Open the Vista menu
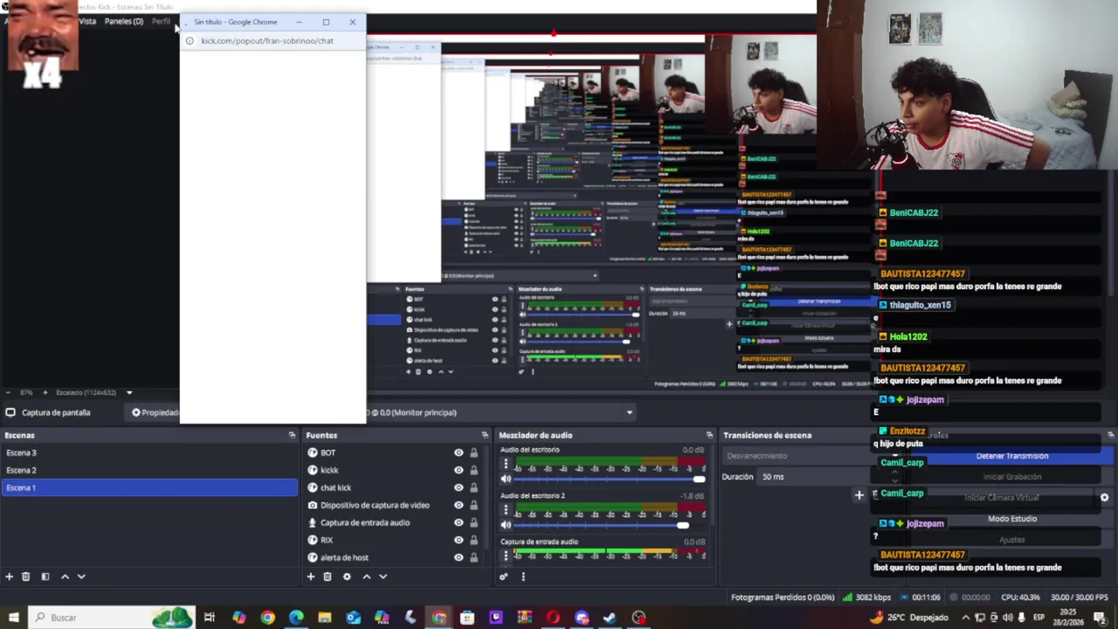This screenshot has height=629, width=1118. 87,21
